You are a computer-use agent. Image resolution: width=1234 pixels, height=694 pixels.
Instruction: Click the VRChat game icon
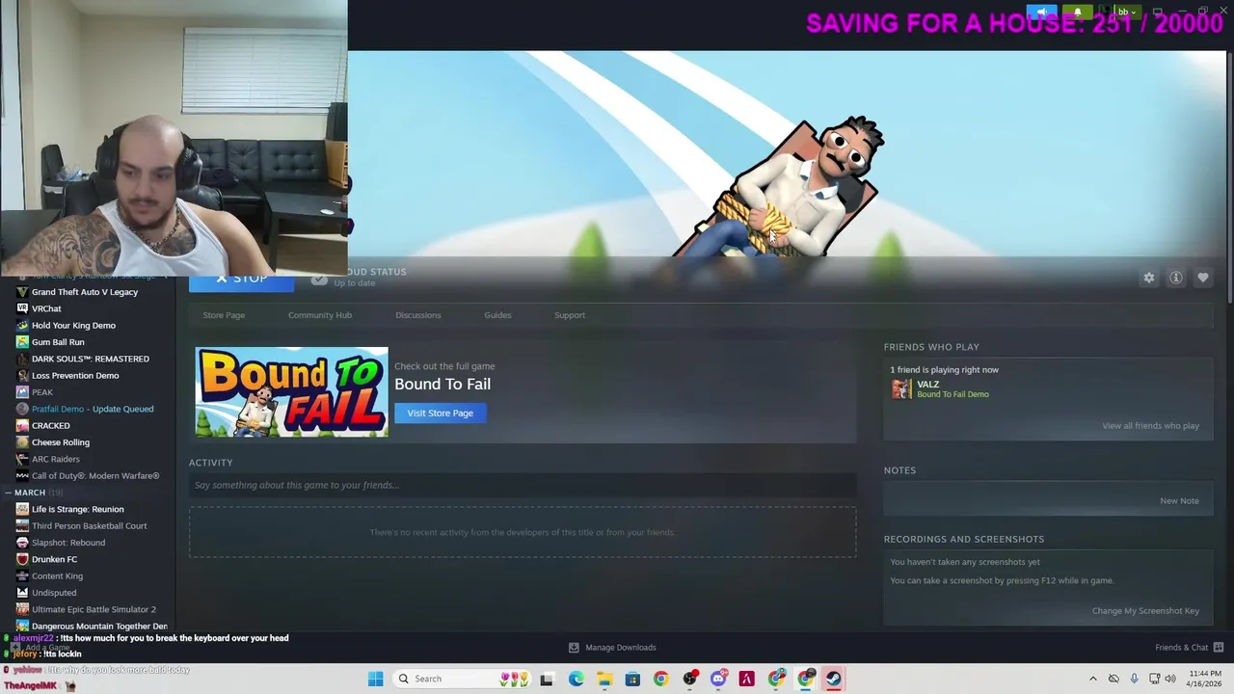click(x=22, y=308)
